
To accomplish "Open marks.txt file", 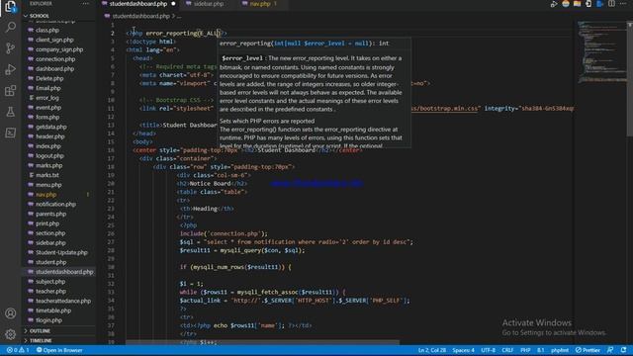I will coord(47,175).
